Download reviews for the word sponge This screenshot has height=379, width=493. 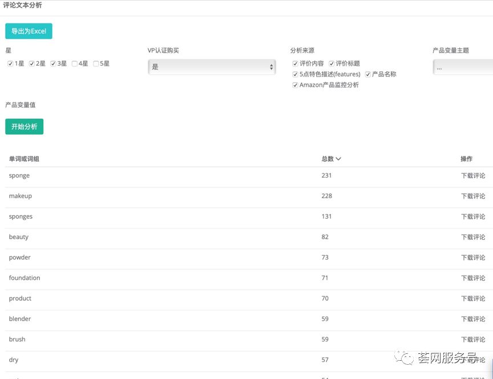(472, 175)
